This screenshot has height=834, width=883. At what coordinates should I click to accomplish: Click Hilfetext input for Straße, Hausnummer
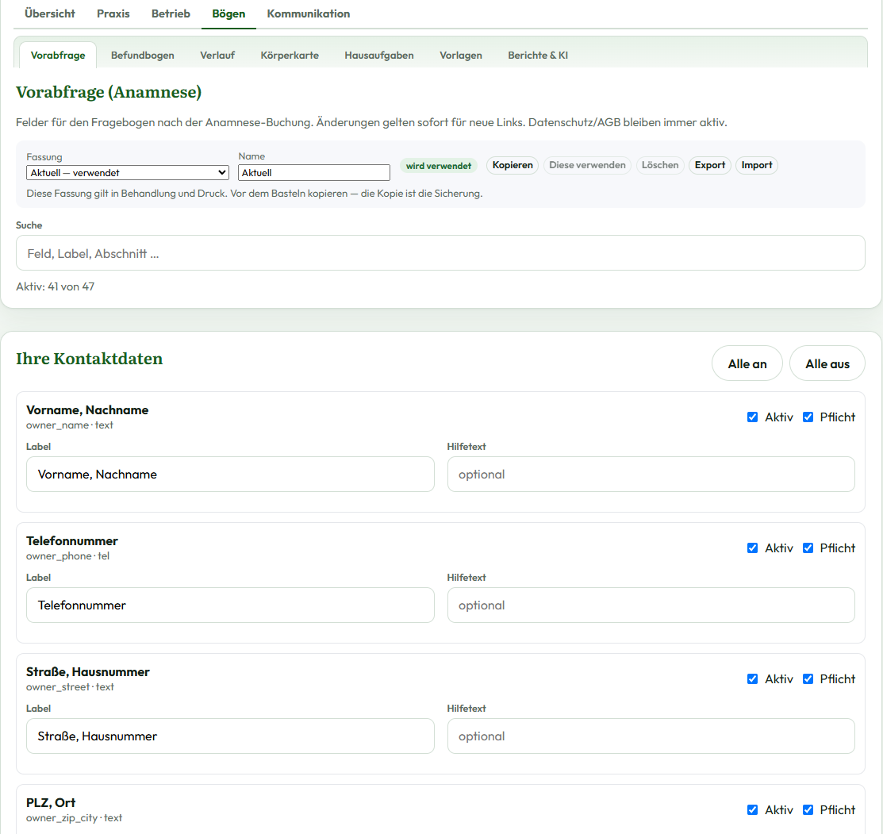pos(651,736)
